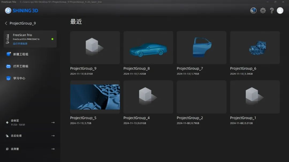Click the 学习中心 graduation cap icon
289x162 pixels.
[9, 78]
